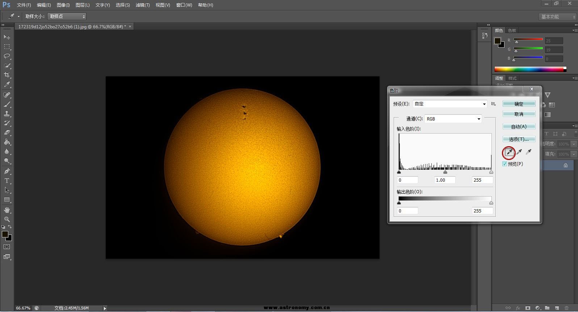Open the color panel flyout menu
578x312 pixels.
575,30
